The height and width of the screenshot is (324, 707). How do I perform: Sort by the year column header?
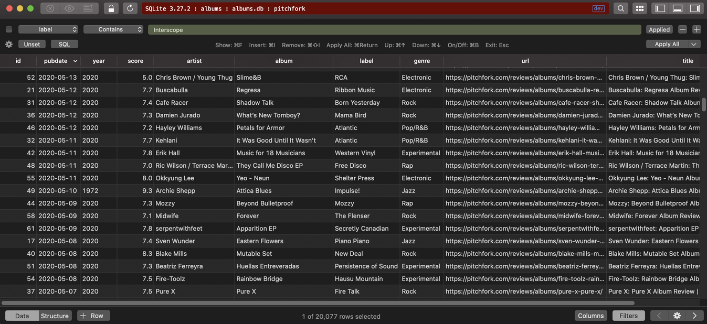coord(99,61)
